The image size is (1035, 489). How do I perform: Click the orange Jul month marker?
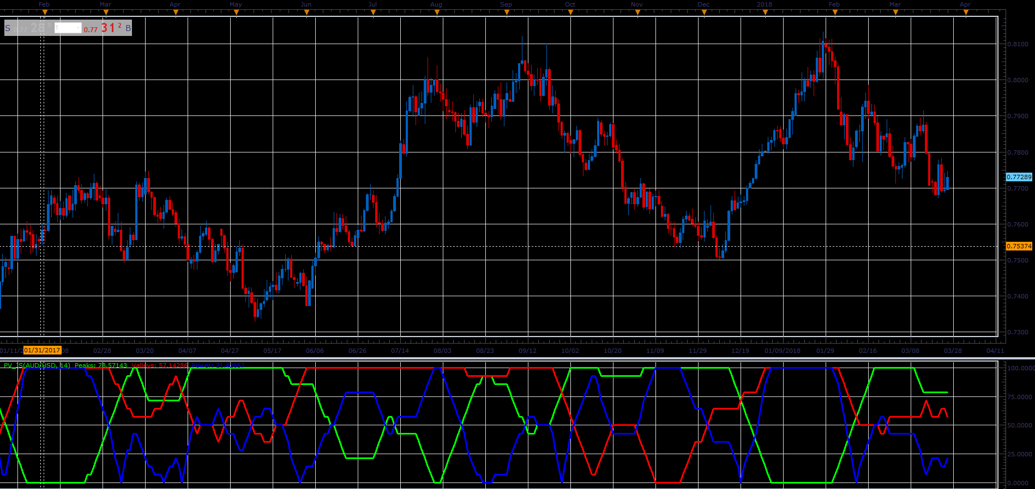(x=372, y=13)
